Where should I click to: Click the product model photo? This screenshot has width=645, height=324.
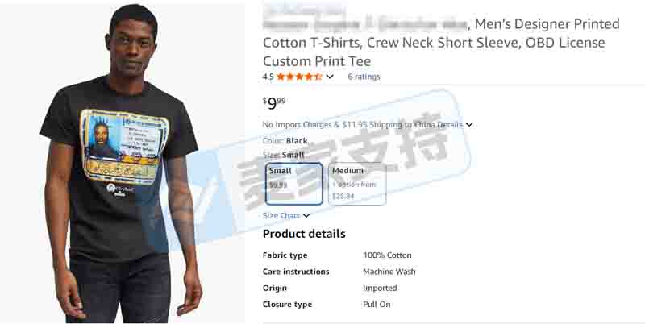click(x=123, y=164)
